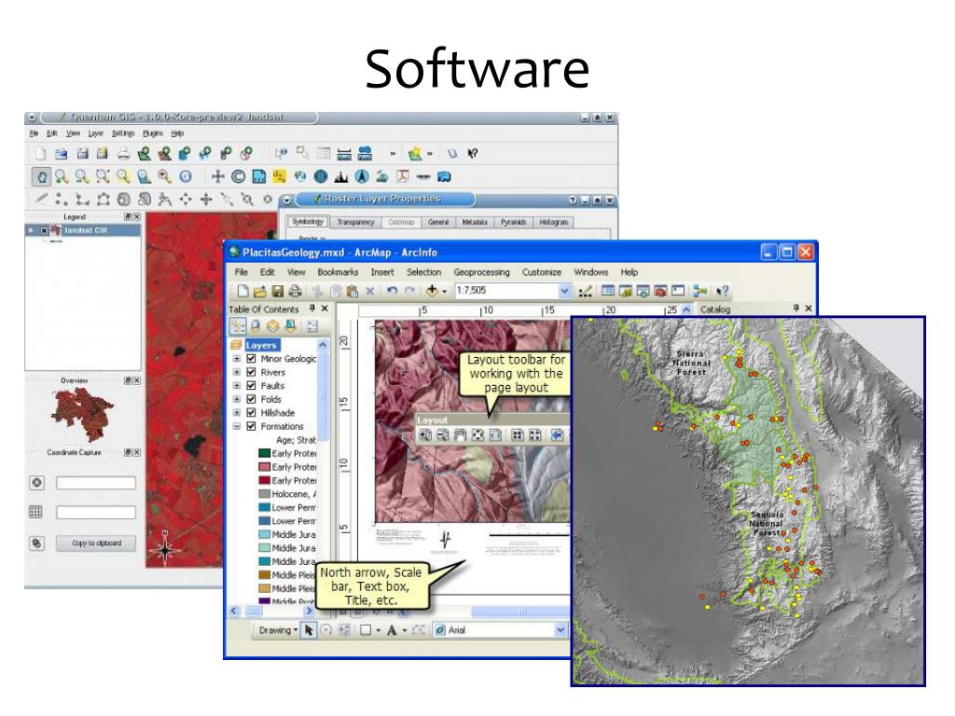
Task: Select the Rectangle shape tool in Drawing toolbar
Action: tap(366, 630)
